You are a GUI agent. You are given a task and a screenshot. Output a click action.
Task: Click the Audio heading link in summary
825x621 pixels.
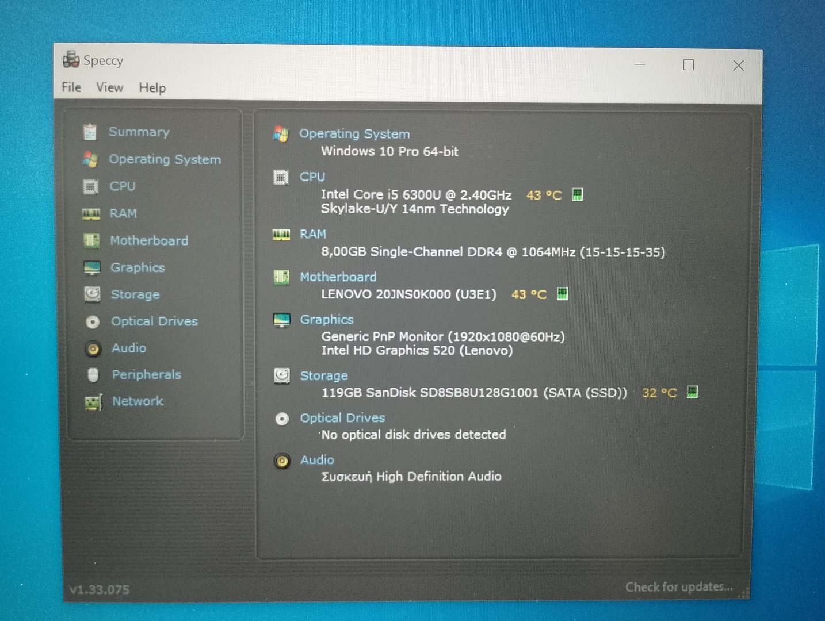point(317,460)
